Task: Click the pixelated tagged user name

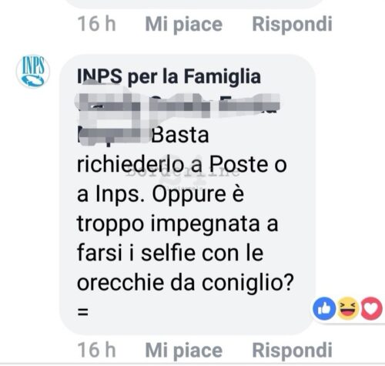Action: click(x=177, y=117)
